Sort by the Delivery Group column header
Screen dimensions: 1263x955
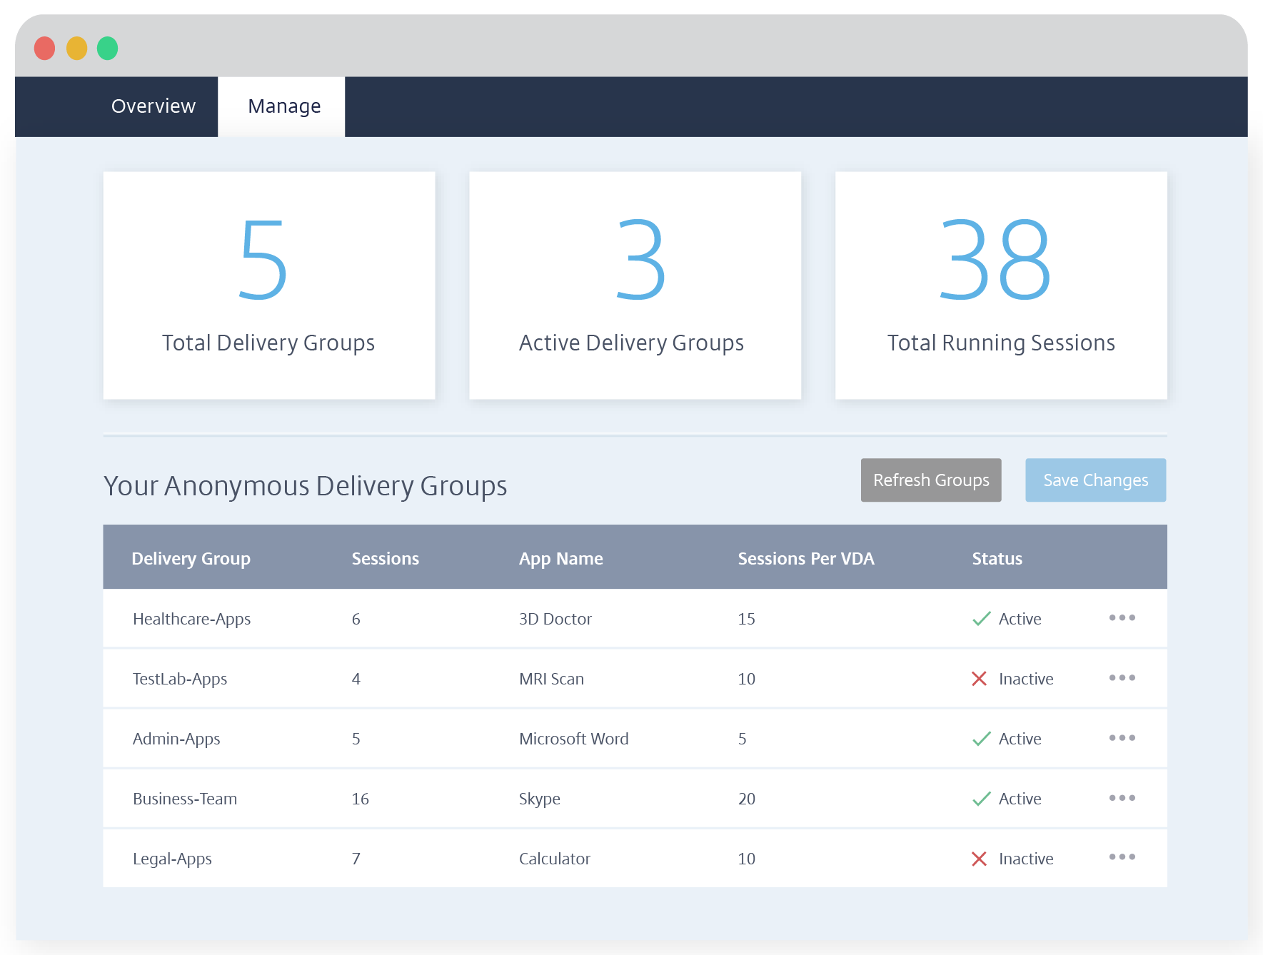pos(191,559)
